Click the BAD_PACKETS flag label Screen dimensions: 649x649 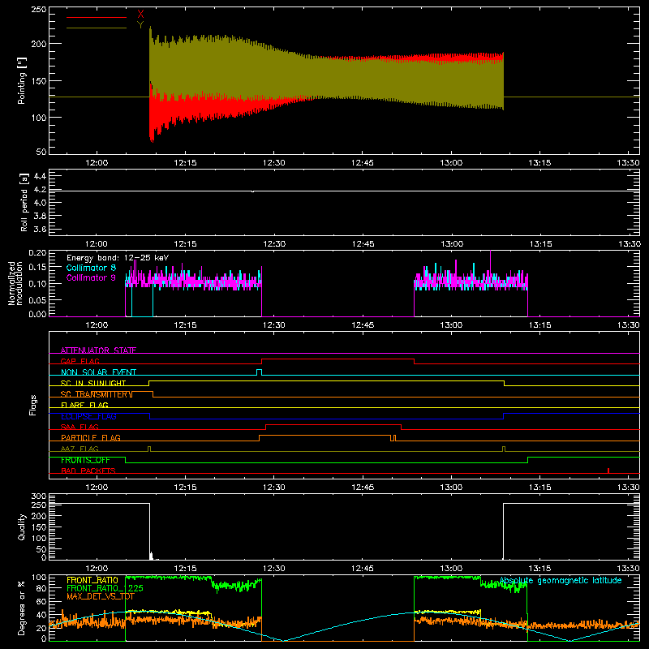click(x=88, y=471)
